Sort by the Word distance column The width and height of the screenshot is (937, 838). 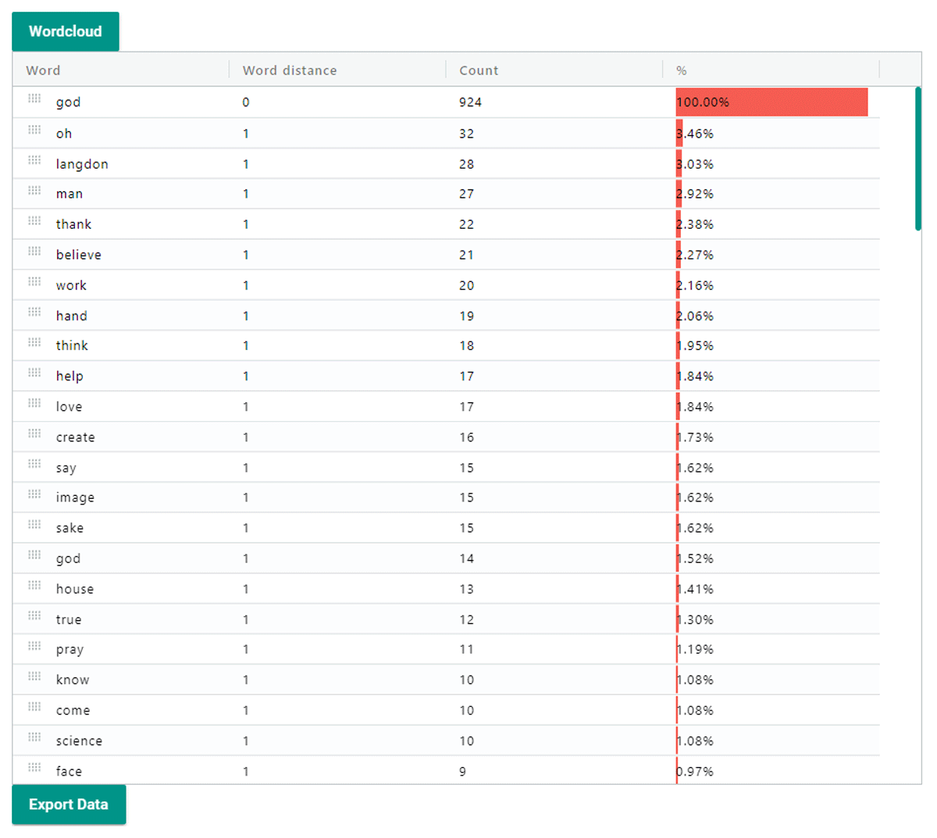[x=288, y=70]
